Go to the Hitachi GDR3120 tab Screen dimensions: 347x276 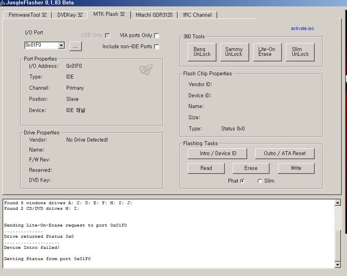(x=154, y=15)
